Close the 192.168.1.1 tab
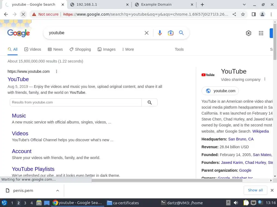 click(x=127, y=5)
